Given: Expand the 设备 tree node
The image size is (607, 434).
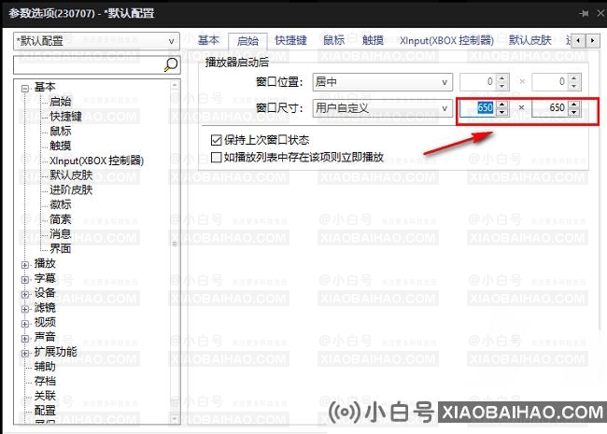Looking at the screenshot, I should click(25, 294).
